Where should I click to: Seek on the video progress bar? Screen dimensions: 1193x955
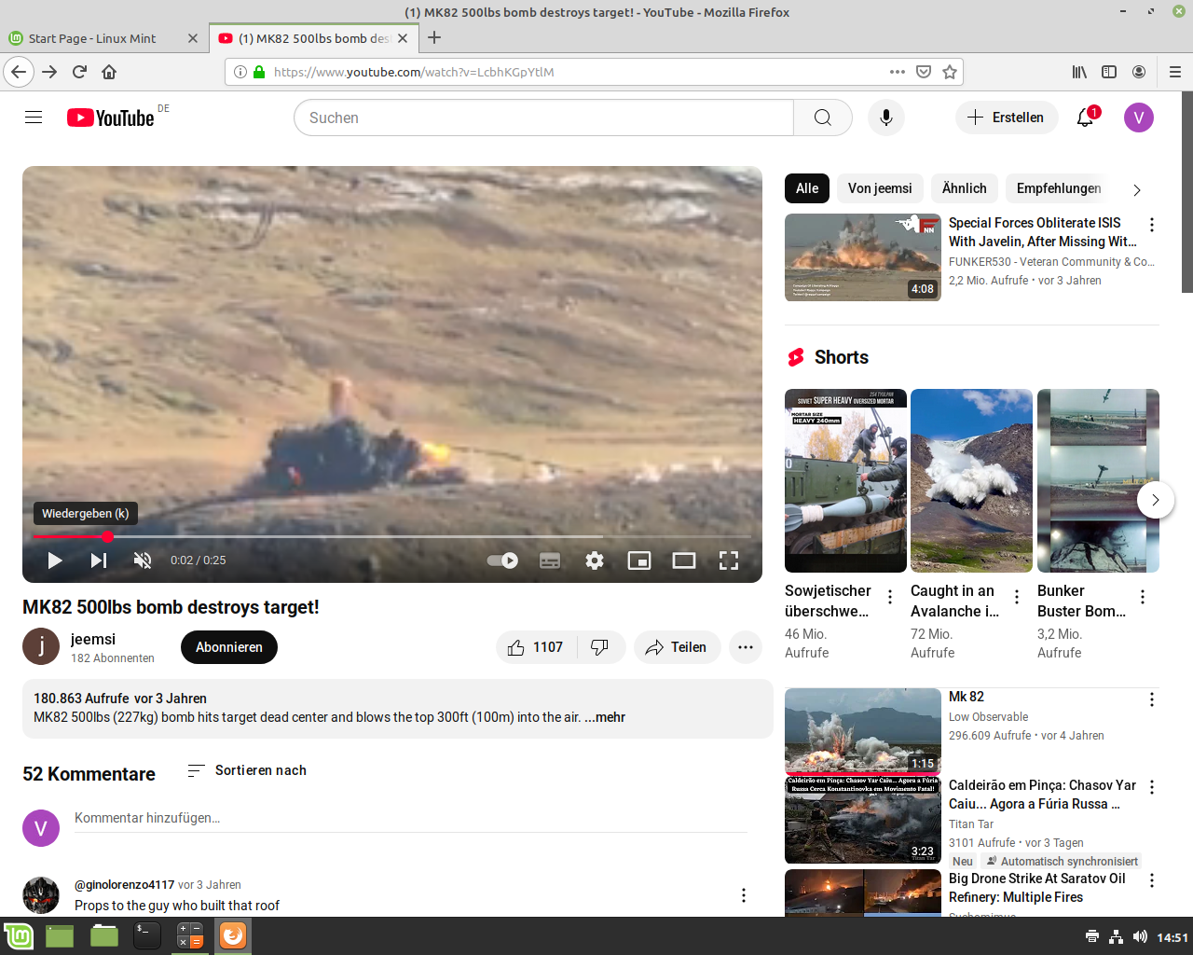pyautogui.click(x=391, y=536)
